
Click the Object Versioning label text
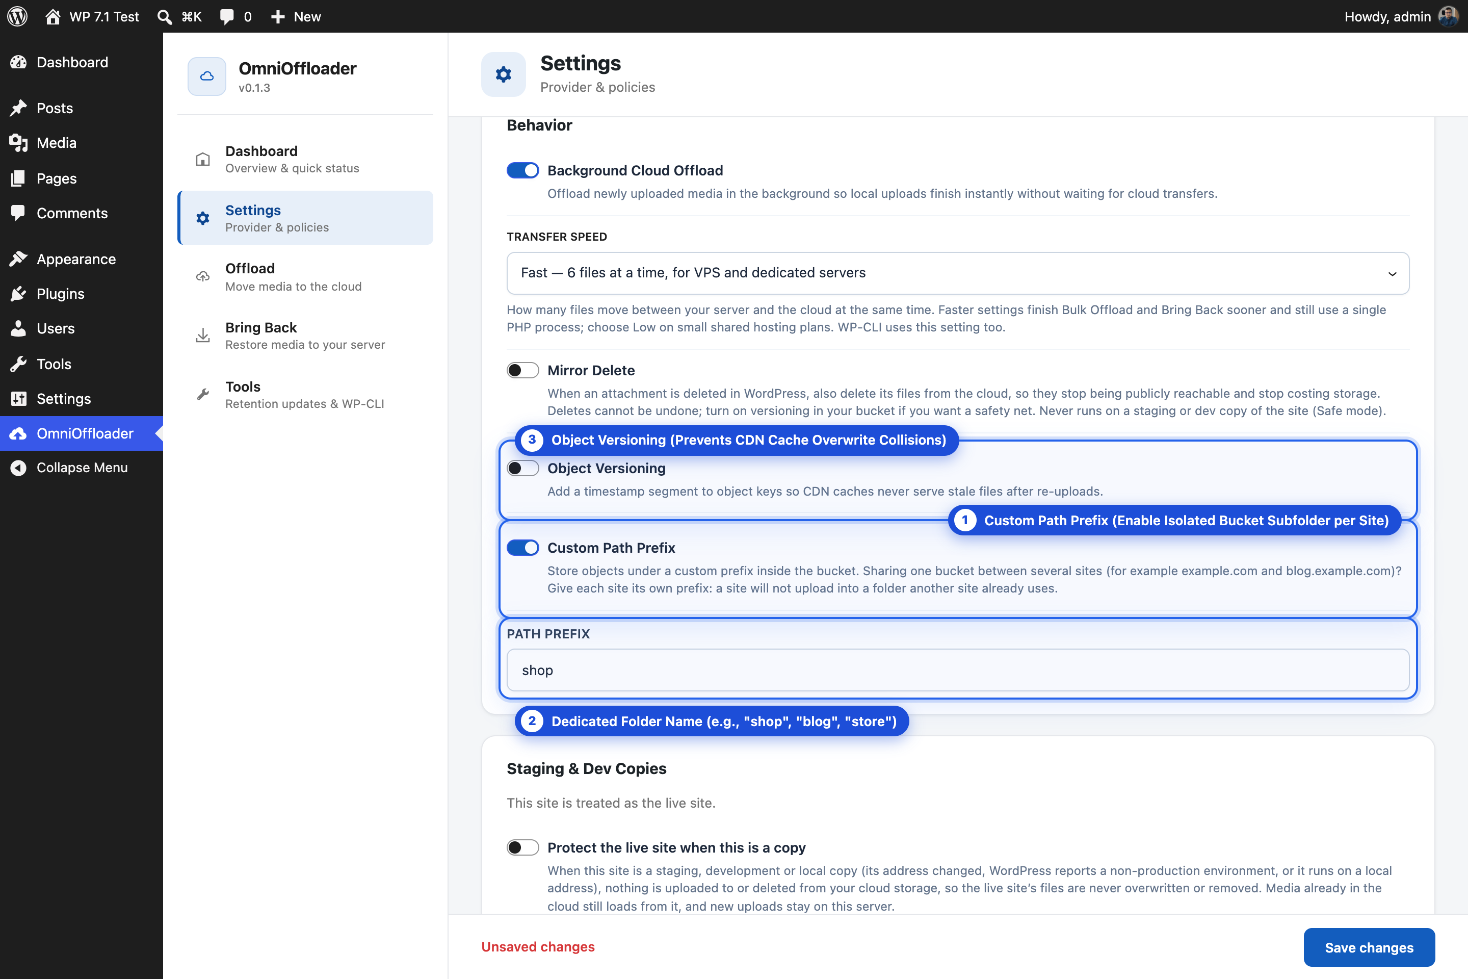pos(606,468)
